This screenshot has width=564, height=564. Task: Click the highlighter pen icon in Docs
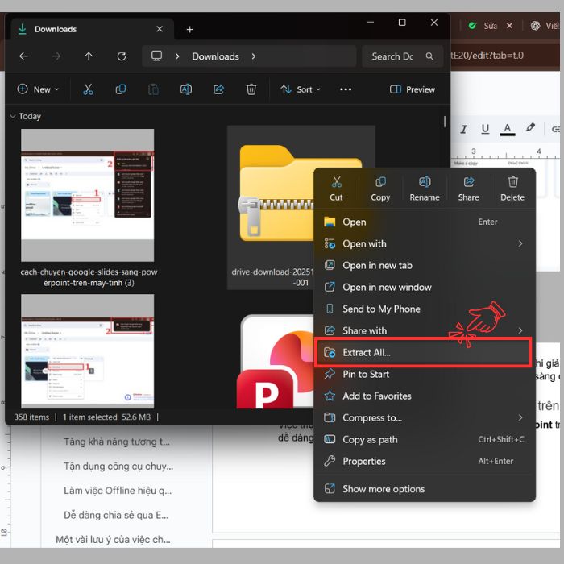530,127
